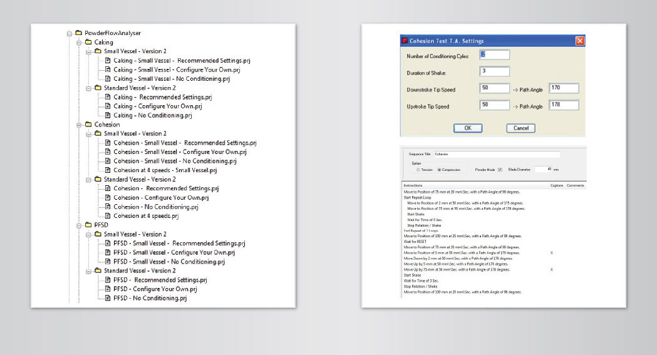Click the Cohesion Test dialog title icon

(x=405, y=41)
